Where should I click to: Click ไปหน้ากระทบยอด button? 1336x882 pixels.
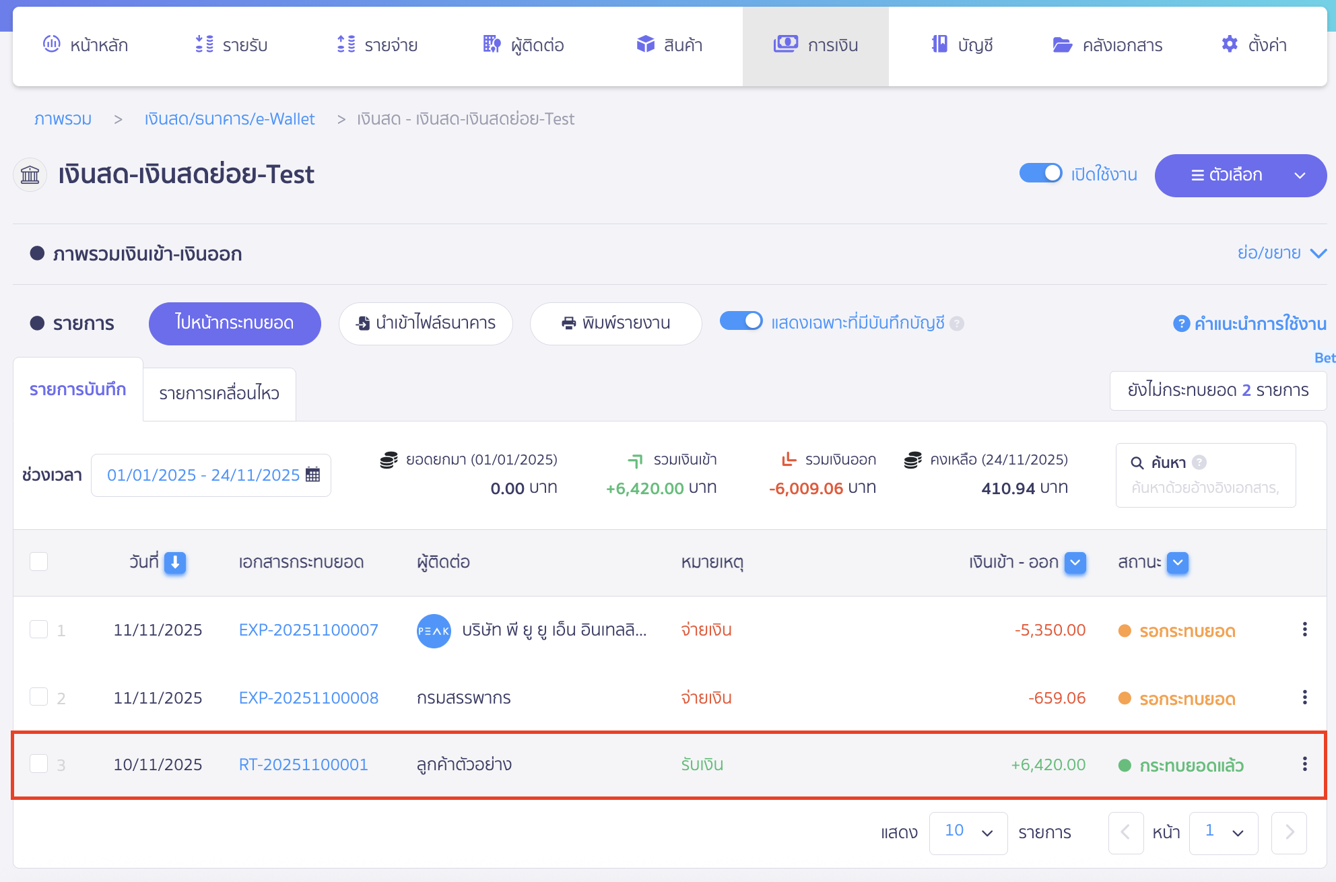[234, 323]
